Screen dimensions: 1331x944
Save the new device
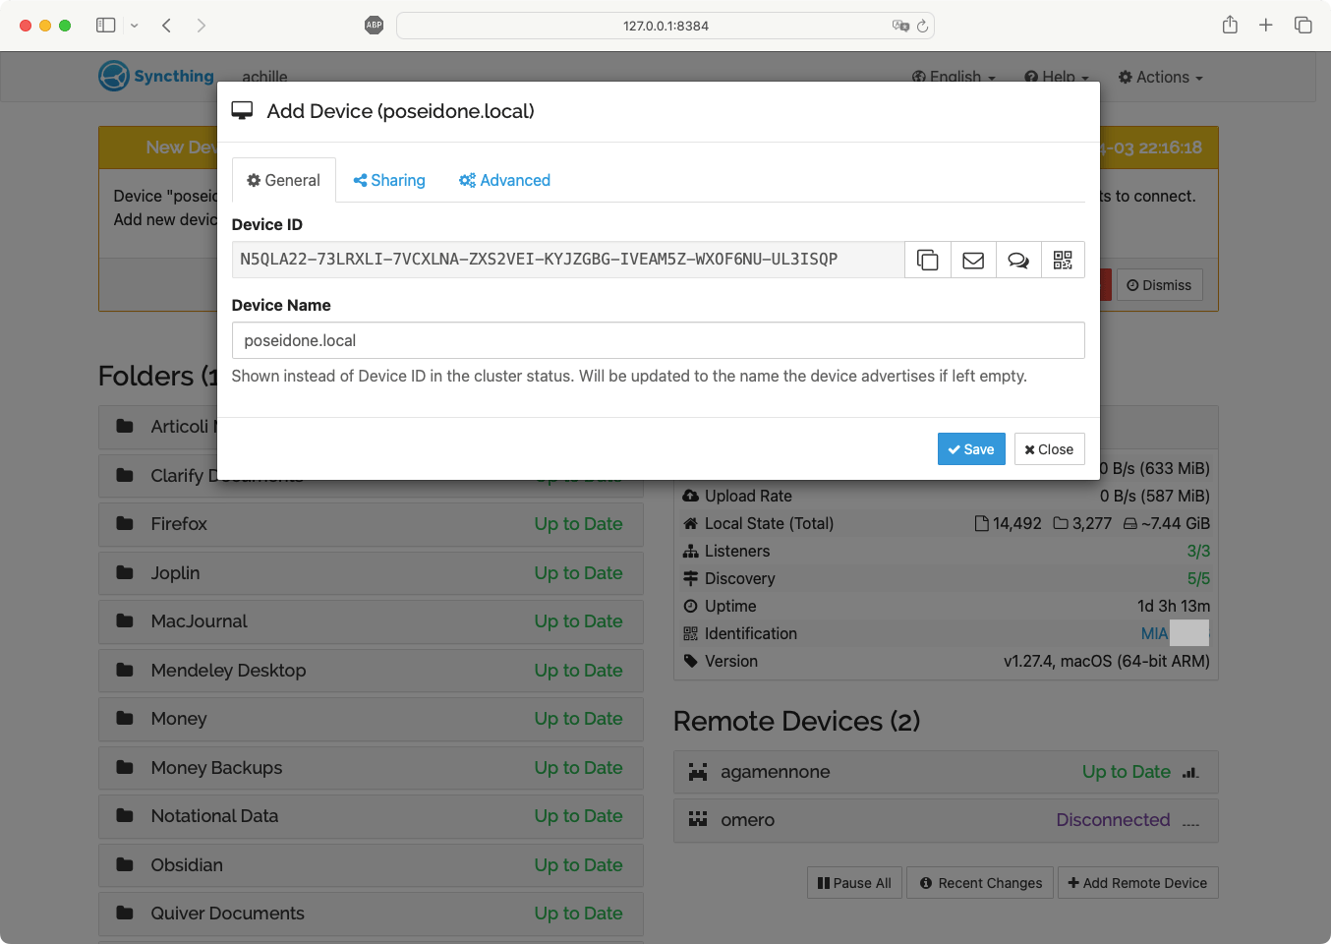[x=970, y=449]
